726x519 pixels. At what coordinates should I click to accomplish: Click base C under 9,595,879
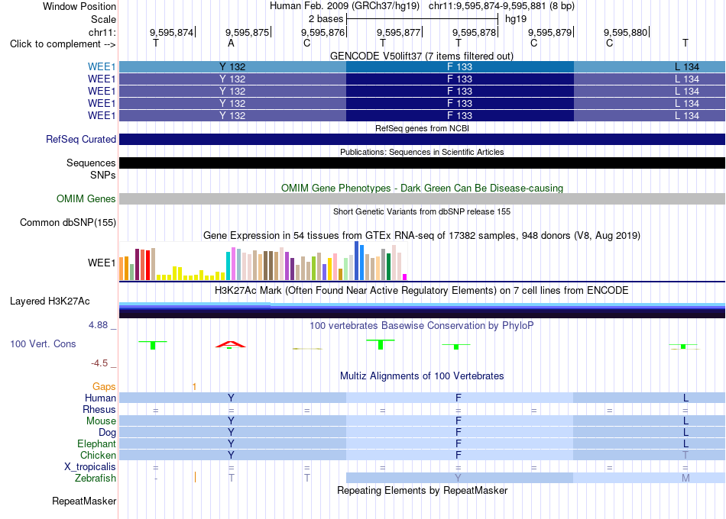533,43
